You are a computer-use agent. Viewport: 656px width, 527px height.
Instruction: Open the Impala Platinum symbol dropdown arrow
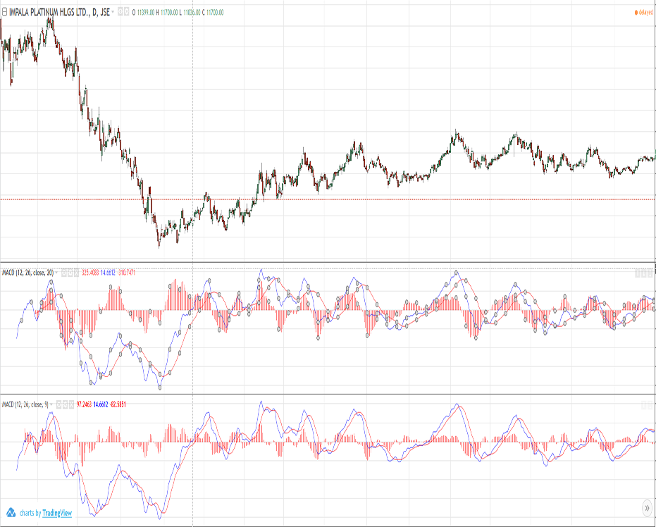point(113,12)
